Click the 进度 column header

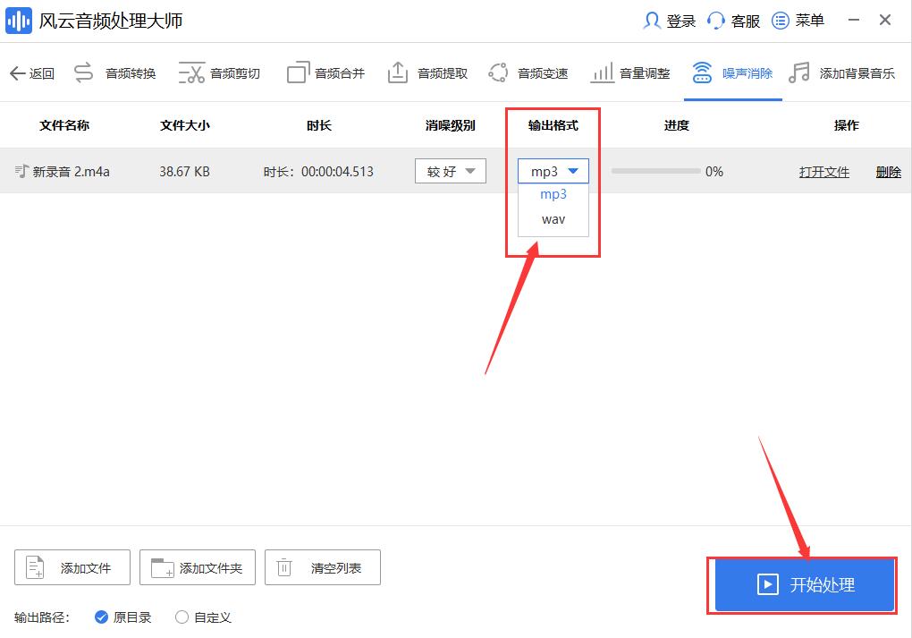[677, 125]
